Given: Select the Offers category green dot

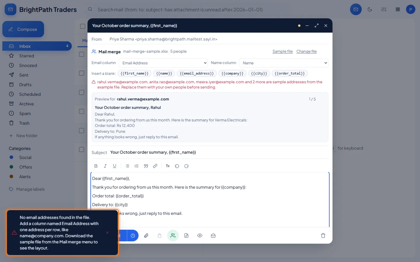Looking at the screenshot, I should (x=11, y=167).
